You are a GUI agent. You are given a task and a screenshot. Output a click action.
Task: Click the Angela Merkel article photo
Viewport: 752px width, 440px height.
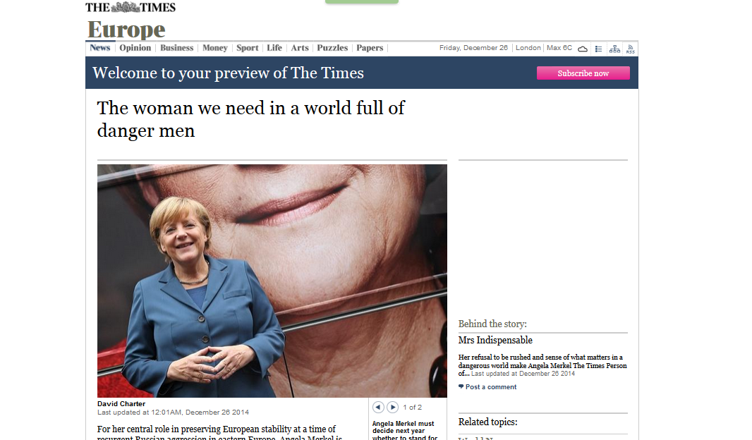coord(272,281)
